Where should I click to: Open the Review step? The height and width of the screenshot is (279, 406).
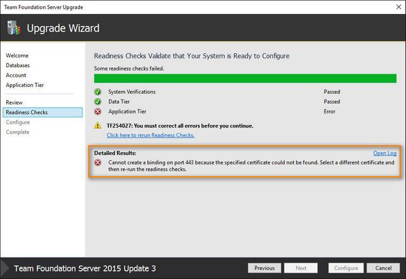click(14, 102)
